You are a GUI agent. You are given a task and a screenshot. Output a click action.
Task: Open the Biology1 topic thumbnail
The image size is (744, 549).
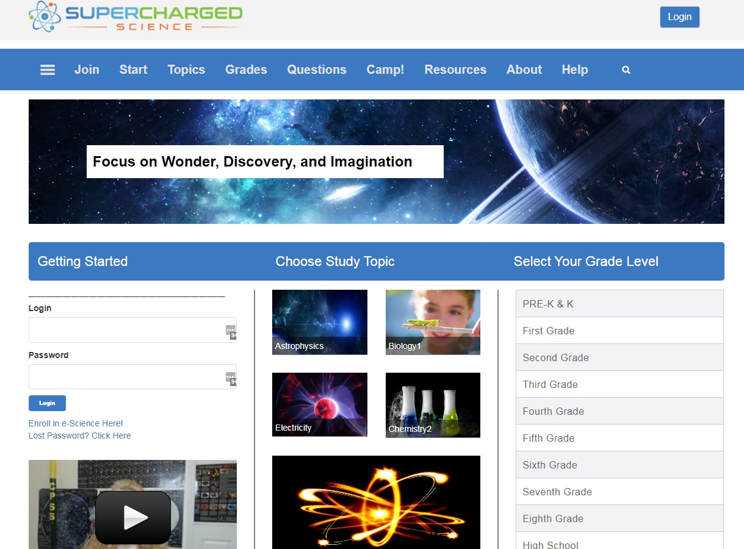433,322
